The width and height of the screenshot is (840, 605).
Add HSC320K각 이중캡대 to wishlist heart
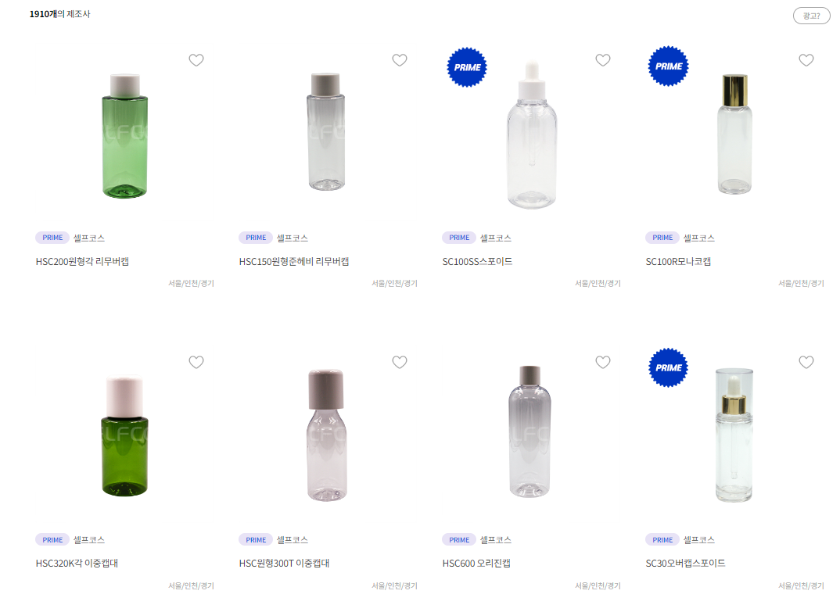(196, 363)
